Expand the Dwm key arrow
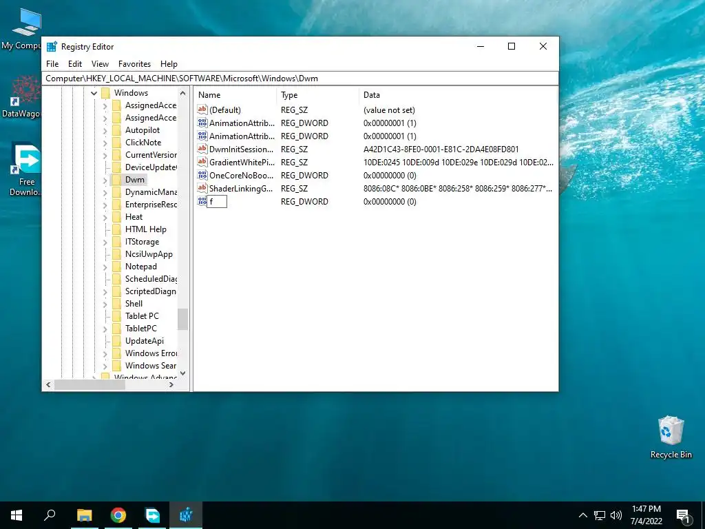This screenshot has width=705, height=529. (x=105, y=180)
